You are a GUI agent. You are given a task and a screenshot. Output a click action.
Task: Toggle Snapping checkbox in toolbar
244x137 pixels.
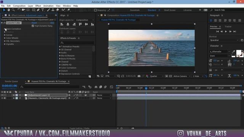tap(95, 10)
